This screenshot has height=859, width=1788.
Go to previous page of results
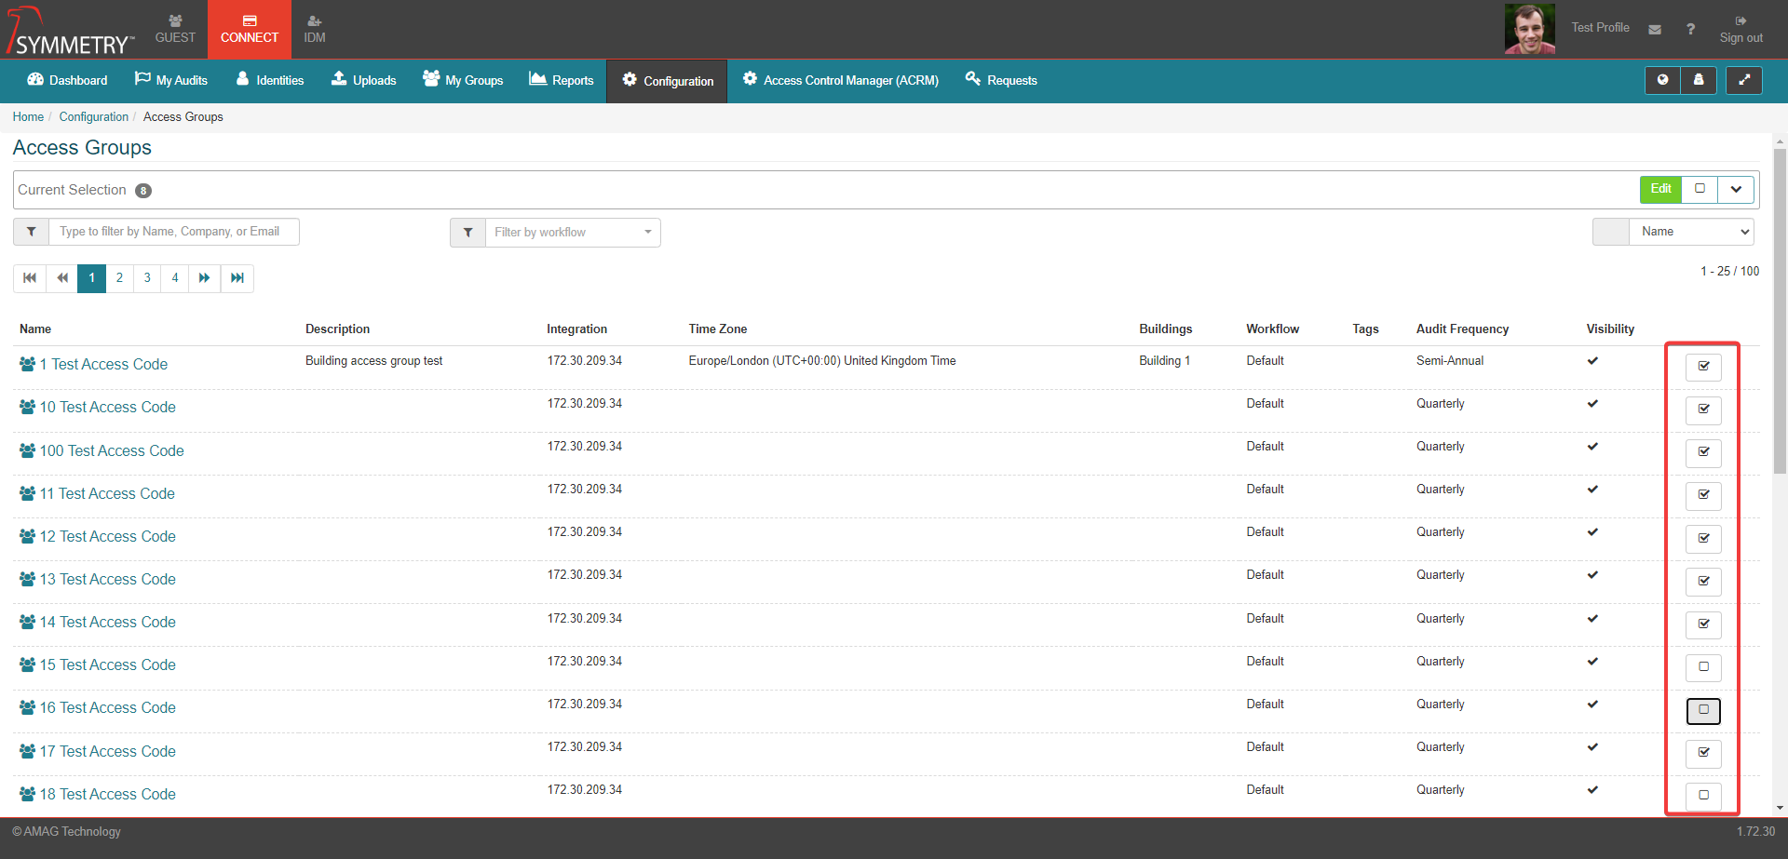point(62,278)
